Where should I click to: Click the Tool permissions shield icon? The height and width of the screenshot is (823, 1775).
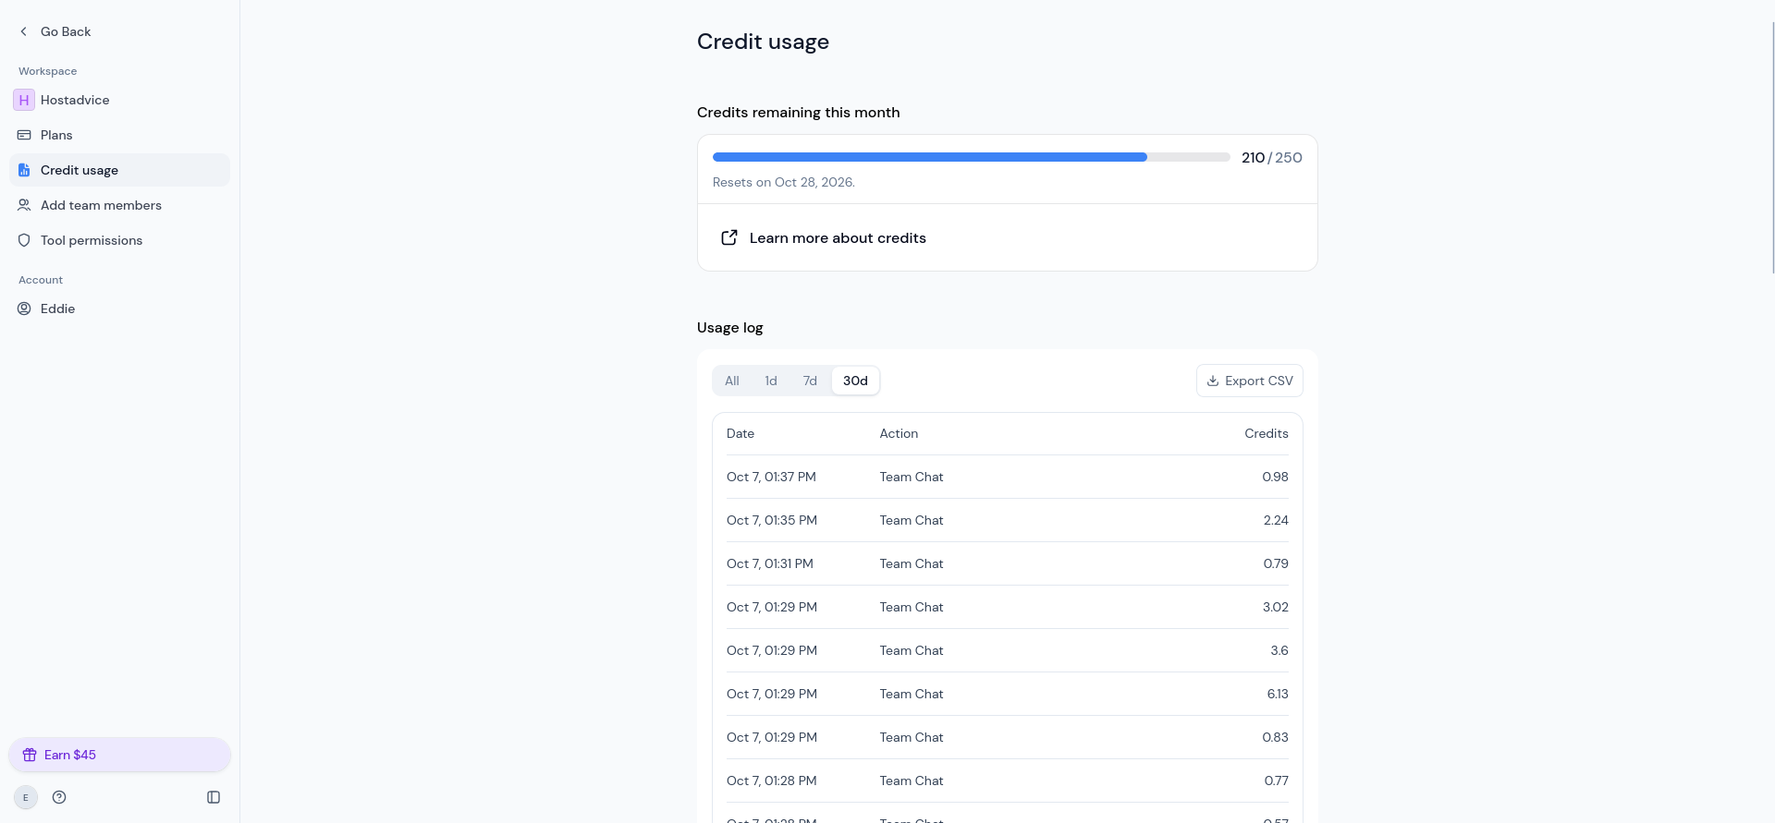(24, 240)
